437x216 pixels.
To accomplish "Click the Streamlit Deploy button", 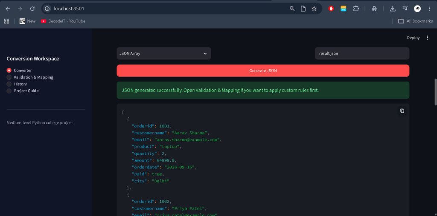I will click(413, 38).
